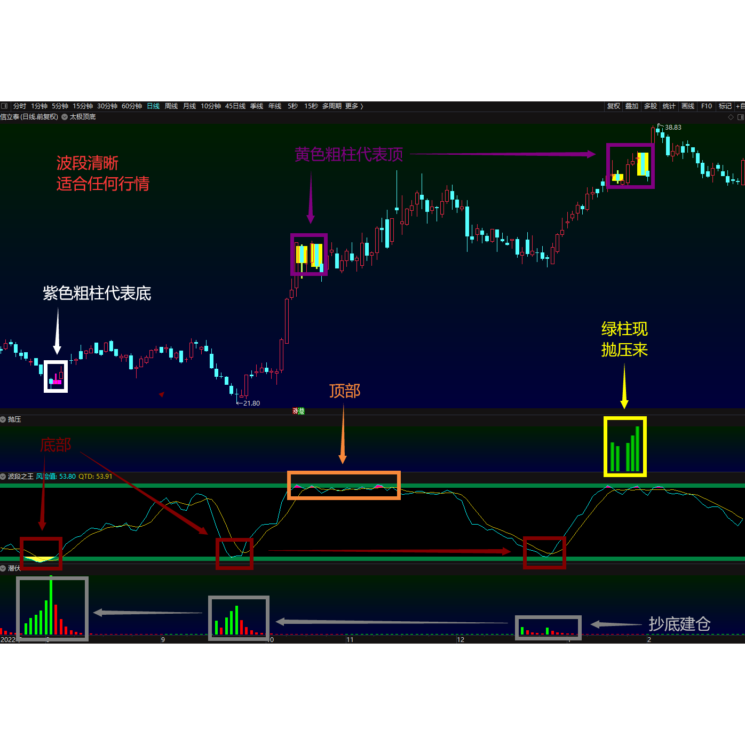The width and height of the screenshot is (745, 745).
Task: Click the month 9 marker on the time axis
Action: 163,639
